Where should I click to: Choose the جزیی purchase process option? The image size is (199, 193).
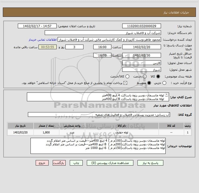pyautogui.click(x=164, y=83)
